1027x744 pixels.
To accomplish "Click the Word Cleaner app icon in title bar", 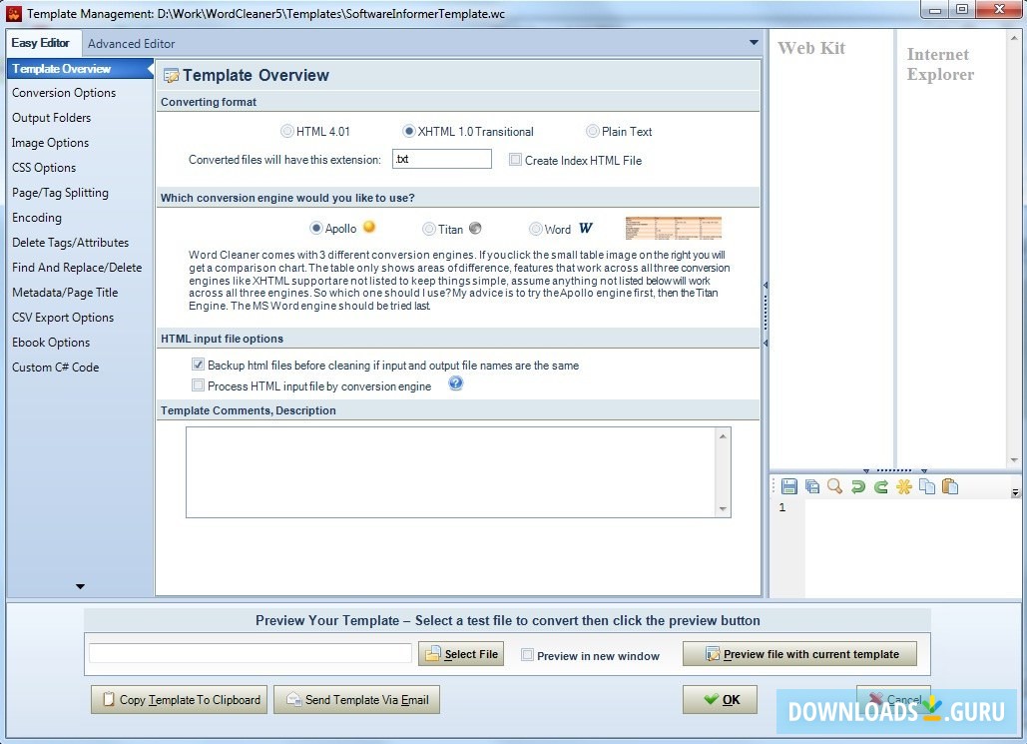I will [14, 13].
